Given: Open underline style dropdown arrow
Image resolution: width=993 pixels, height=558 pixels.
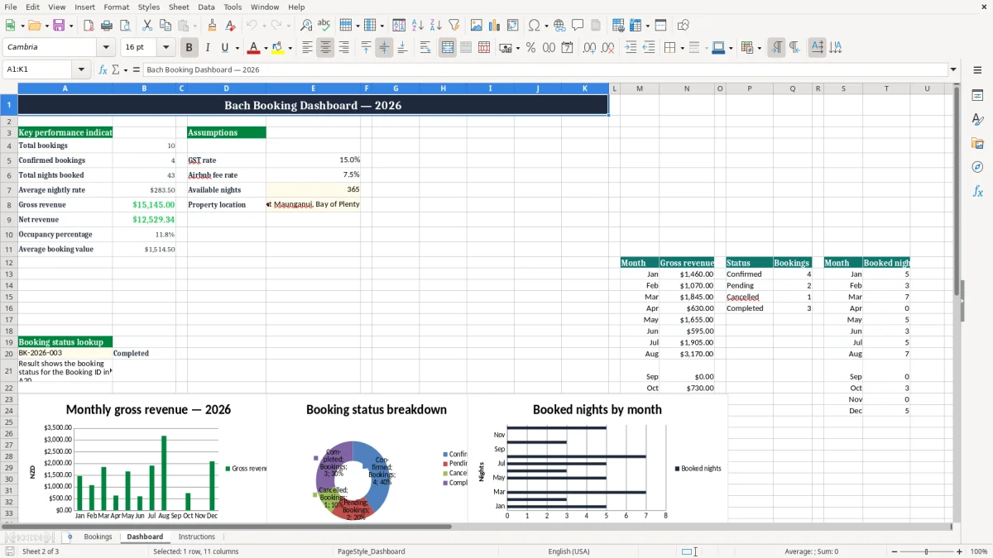Looking at the screenshot, I should pos(237,48).
